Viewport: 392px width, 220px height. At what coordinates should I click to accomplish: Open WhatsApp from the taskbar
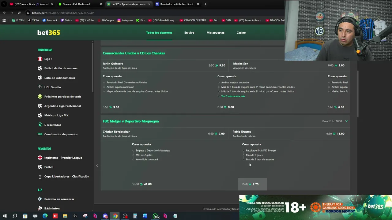pyautogui.click(x=156, y=216)
